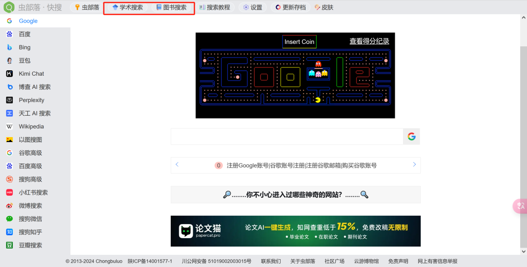
Task: Show next hot search with right chevron
Action: tap(414, 164)
